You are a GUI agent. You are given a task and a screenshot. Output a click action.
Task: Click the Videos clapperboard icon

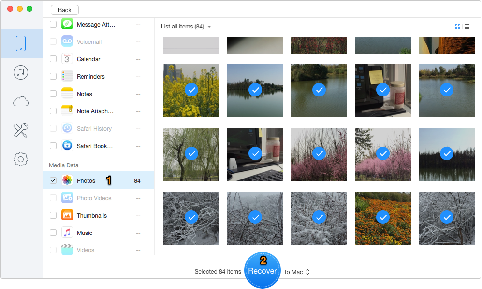point(67,250)
